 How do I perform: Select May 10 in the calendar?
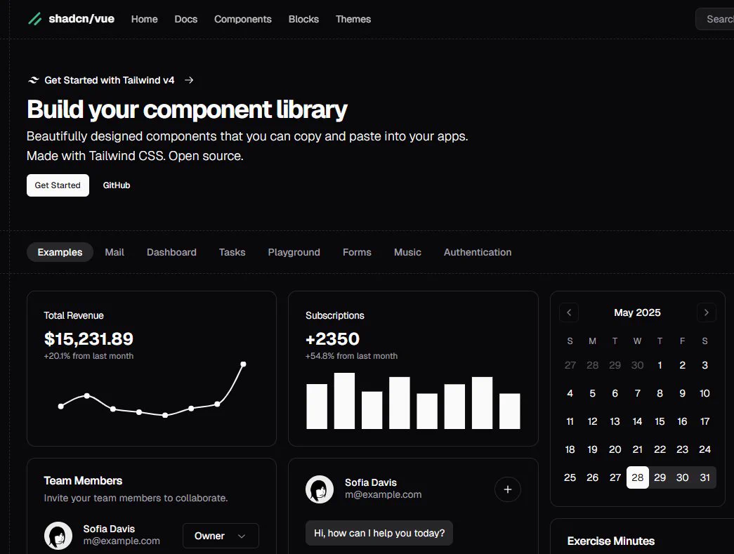coord(705,393)
